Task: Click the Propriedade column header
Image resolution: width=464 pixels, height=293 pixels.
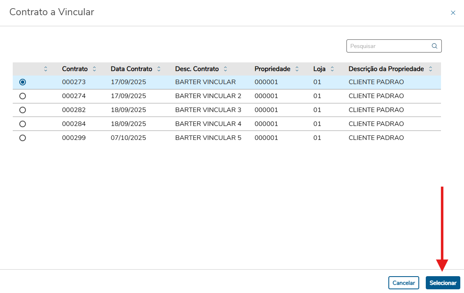Action: point(272,69)
